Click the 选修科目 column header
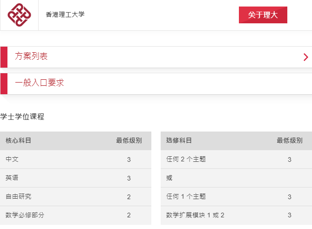The width and height of the screenshot is (312, 229). 179,140
